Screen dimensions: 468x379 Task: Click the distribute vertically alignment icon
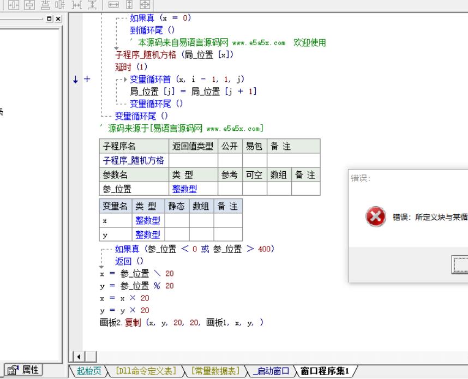[45, 5]
